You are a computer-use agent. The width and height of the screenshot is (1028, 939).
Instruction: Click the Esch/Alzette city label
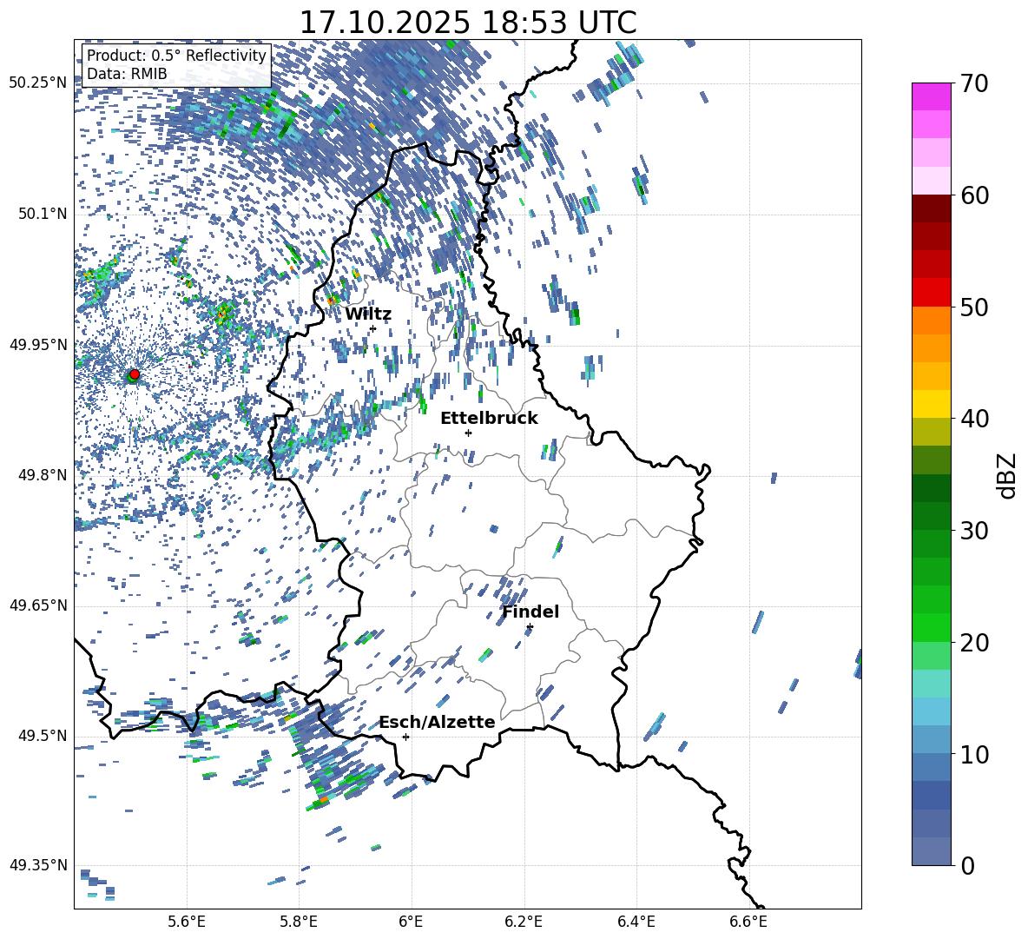point(437,723)
